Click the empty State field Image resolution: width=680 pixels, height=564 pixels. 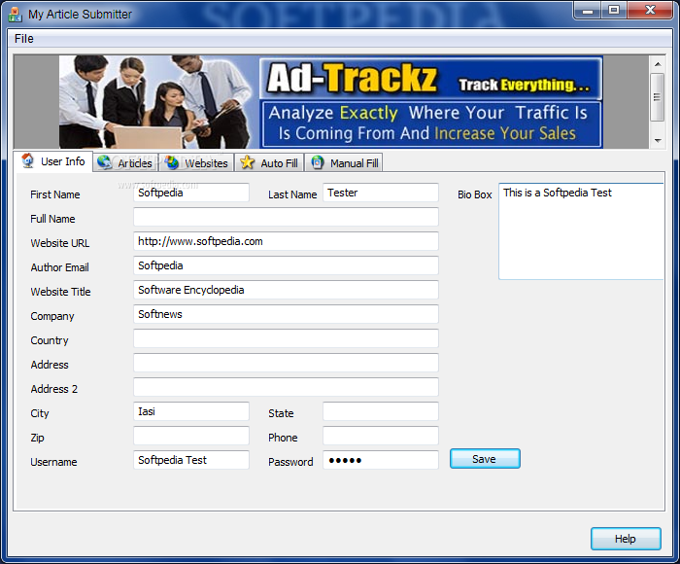[381, 411]
